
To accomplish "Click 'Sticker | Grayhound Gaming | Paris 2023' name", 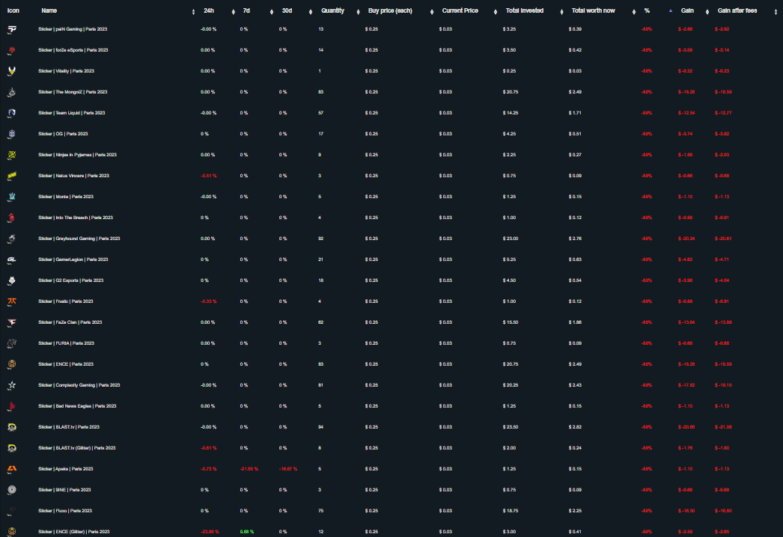I will pyautogui.click(x=79, y=239).
